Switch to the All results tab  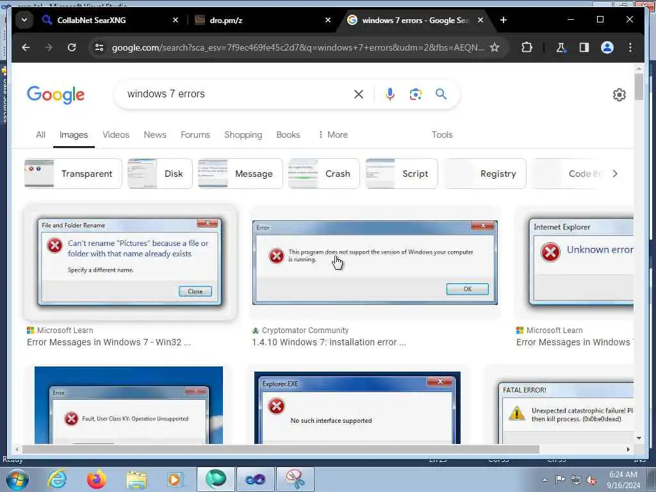40,135
